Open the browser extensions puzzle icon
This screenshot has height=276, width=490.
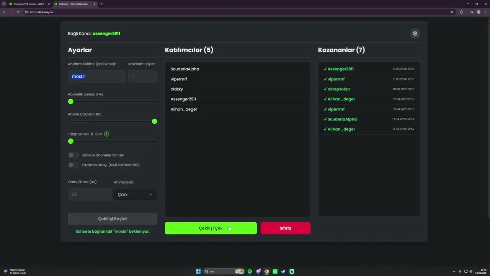tap(461, 12)
